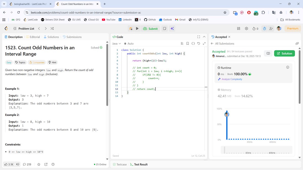Pick a random problem with shuffle icon
303x170 pixels.
(x=52, y=28)
